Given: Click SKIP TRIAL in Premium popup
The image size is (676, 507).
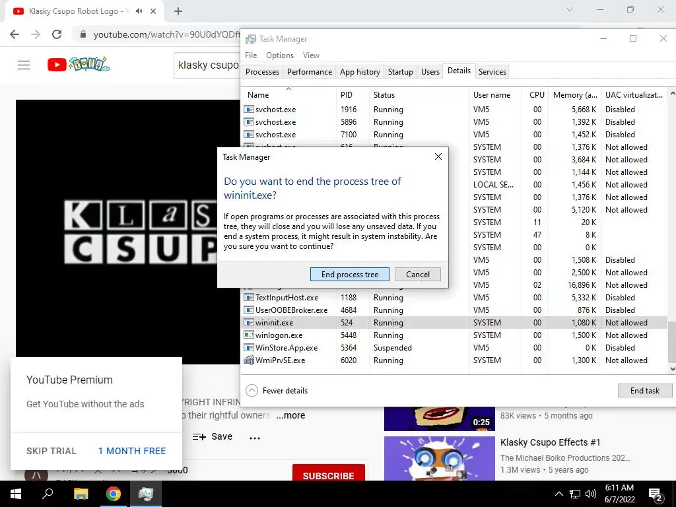Looking at the screenshot, I should [x=51, y=451].
